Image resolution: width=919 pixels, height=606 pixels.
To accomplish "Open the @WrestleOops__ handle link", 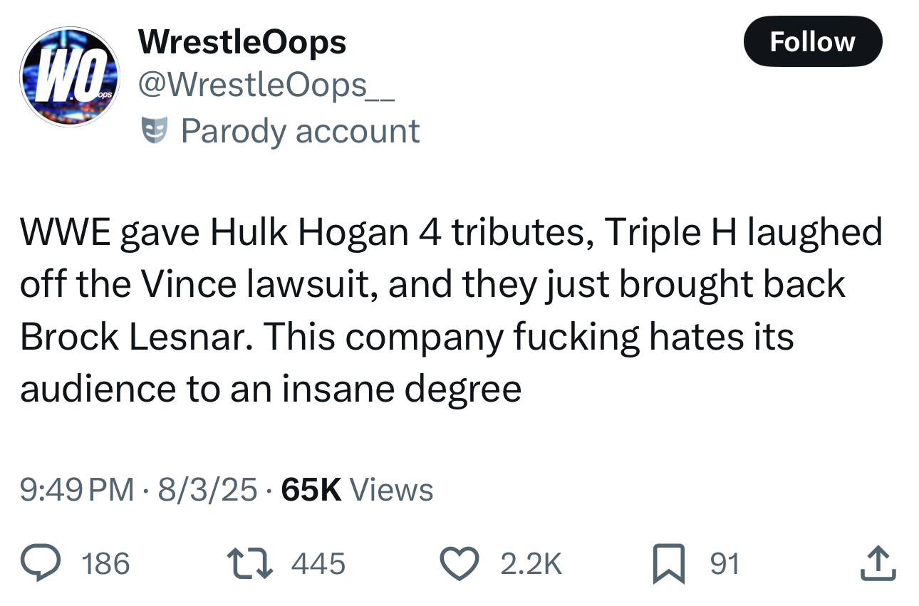I will 266,86.
